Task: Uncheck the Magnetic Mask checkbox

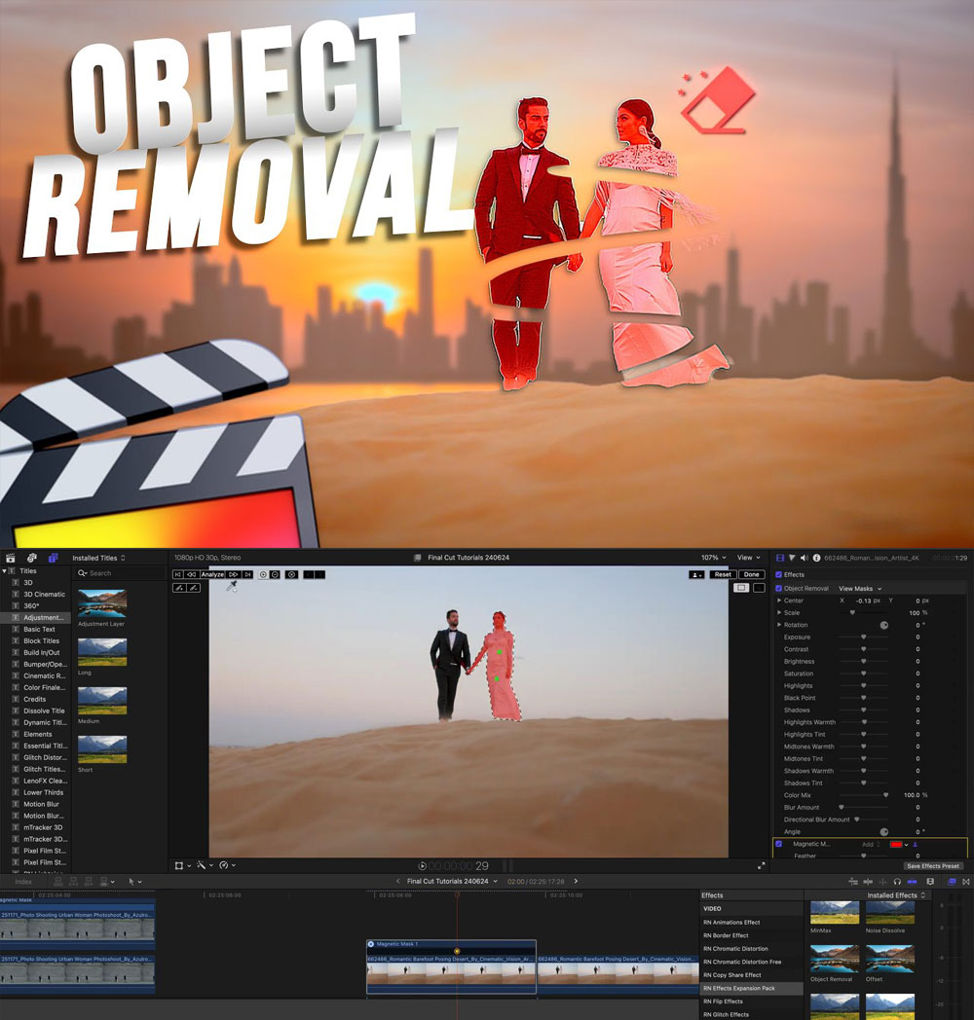Action: pos(778,844)
